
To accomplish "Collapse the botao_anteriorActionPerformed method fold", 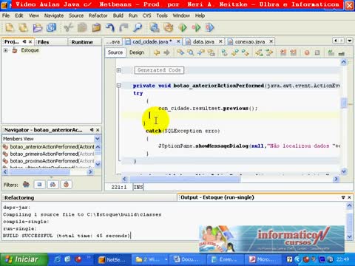I will click(x=119, y=86).
